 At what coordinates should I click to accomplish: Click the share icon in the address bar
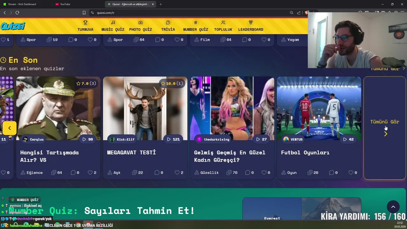[x=299, y=13]
